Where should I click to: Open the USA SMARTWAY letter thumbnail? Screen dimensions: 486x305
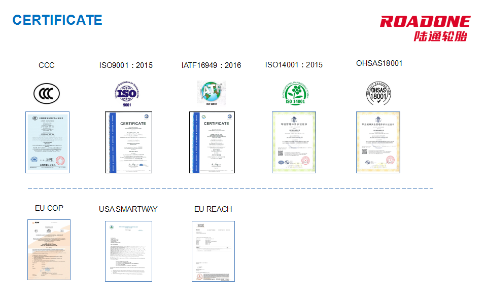click(129, 251)
